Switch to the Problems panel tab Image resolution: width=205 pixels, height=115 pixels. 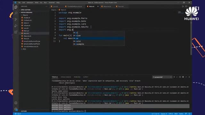coord(77,77)
